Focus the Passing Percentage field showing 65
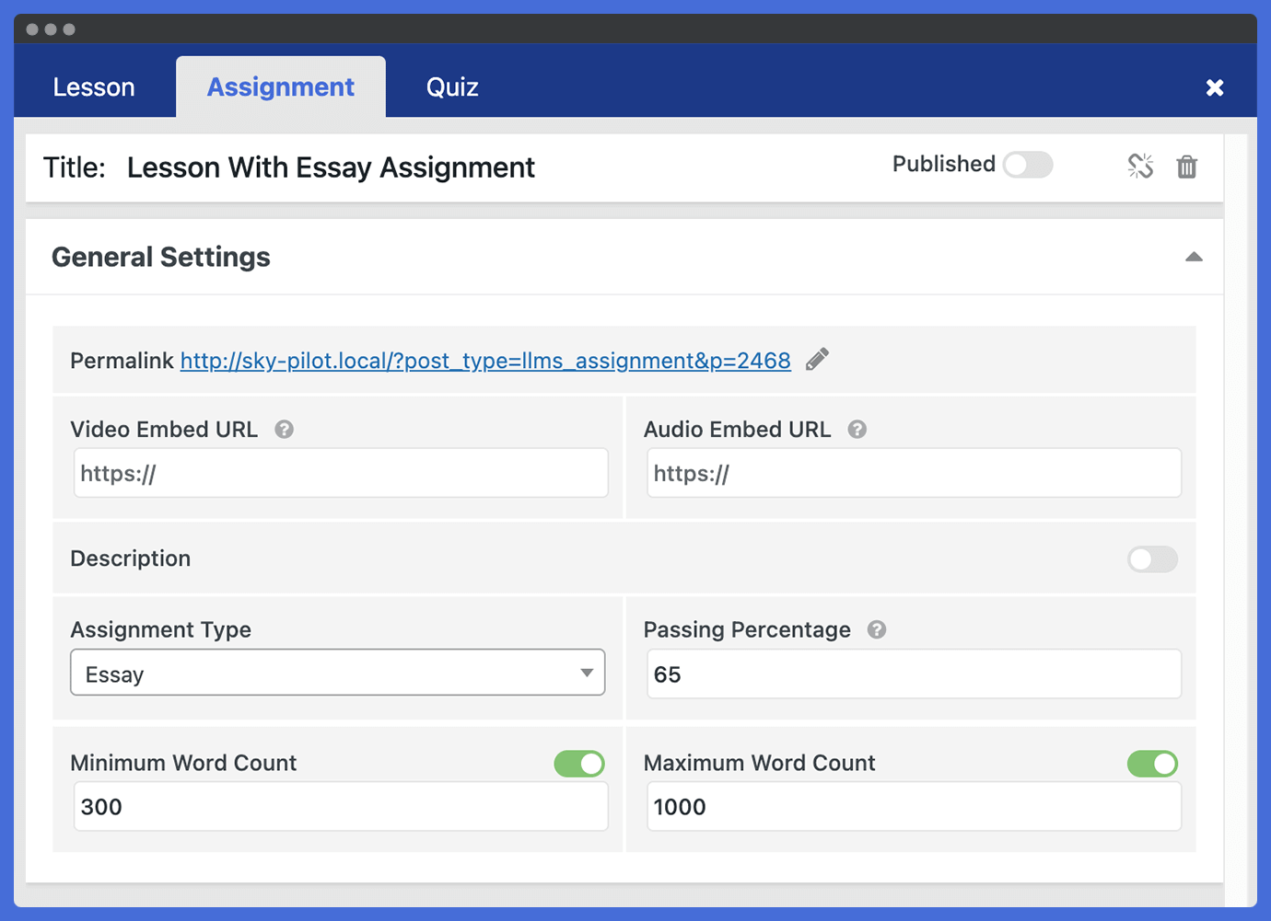This screenshot has height=921, width=1271. coord(914,673)
